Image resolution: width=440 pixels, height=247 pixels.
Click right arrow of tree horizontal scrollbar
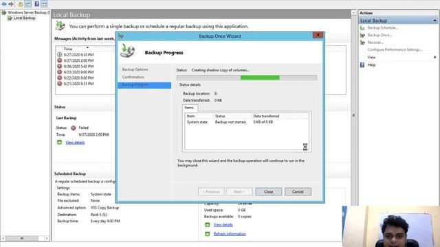pos(47,238)
